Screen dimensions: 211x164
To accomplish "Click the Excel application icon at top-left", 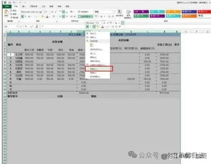I will [5, 3].
